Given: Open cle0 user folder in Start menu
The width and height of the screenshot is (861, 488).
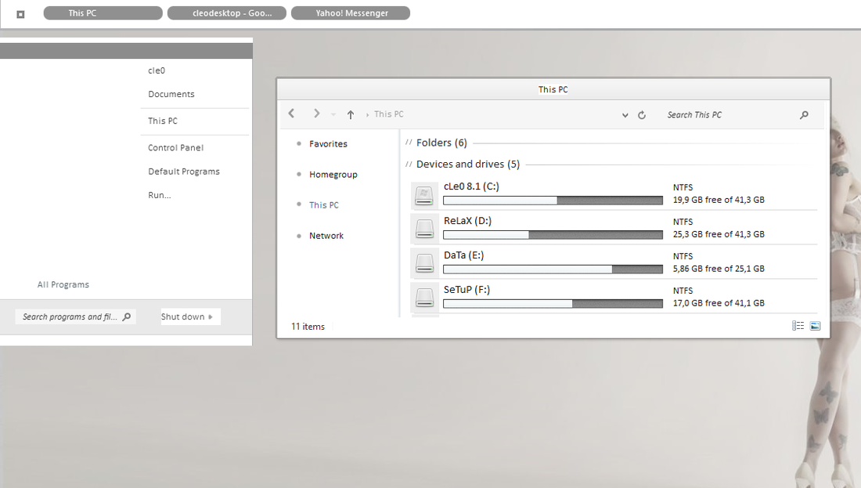Looking at the screenshot, I should (157, 70).
